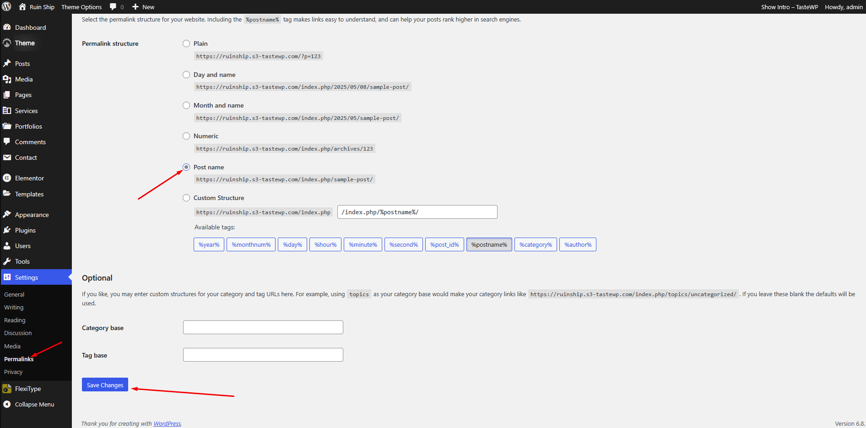Insert the %second% tag button
The height and width of the screenshot is (428, 866).
point(404,244)
